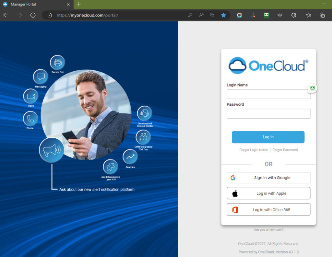The width and height of the screenshot is (332, 257).
Task: Log in with Office 365
Action: [x=268, y=210]
